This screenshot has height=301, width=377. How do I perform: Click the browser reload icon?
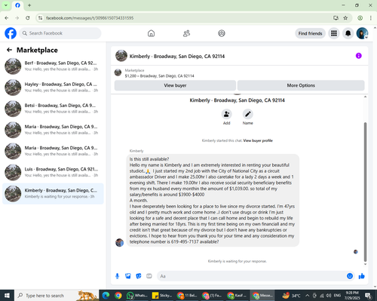[x=28, y=18]
